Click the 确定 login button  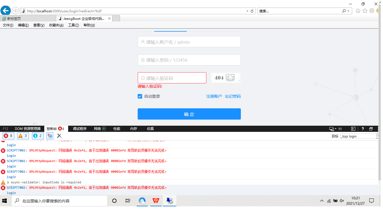pyautogui.click(x=189, y=114)
